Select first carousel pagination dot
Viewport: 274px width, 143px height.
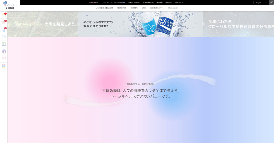[138, 34]
